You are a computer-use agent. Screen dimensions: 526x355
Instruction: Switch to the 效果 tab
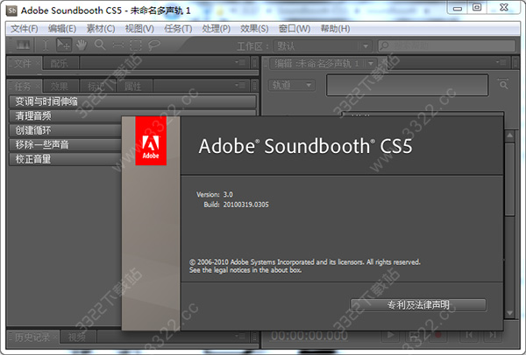(59, 87)
